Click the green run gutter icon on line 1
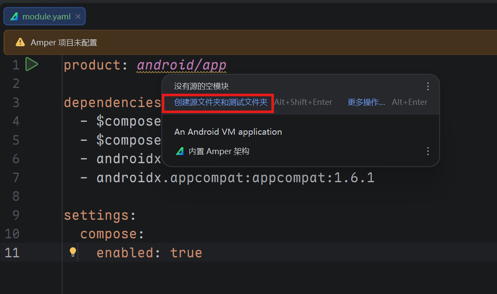Screen dimensions: 497x294 pos(31,65)
